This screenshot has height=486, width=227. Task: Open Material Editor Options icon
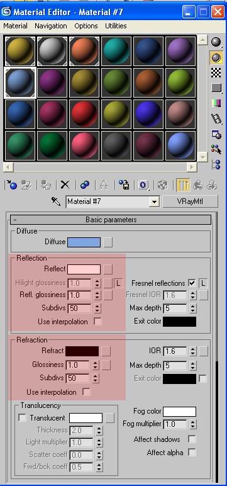coord(216,134)
